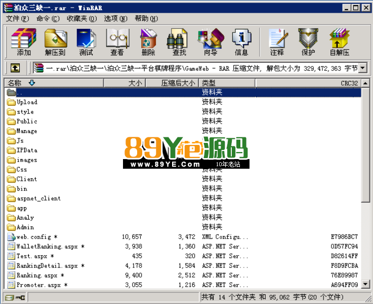Screen dimensions: 373x304
Task: Sort by 名称 column header
Action: 54,83
